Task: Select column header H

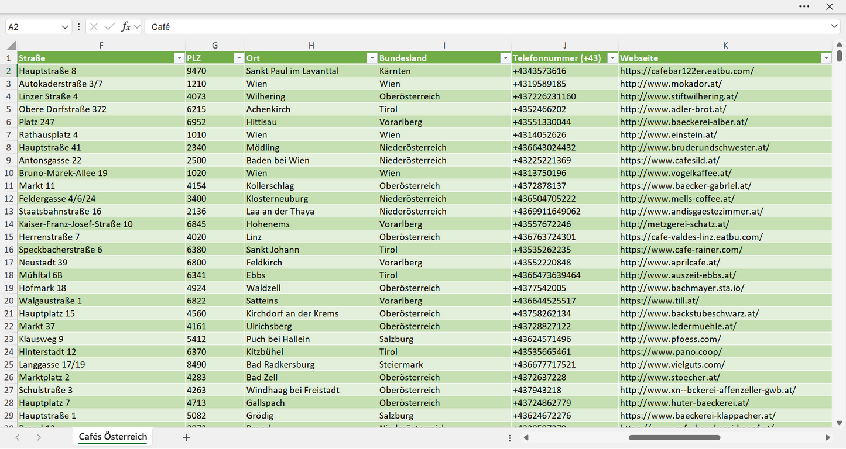Action: pos(311,46)
